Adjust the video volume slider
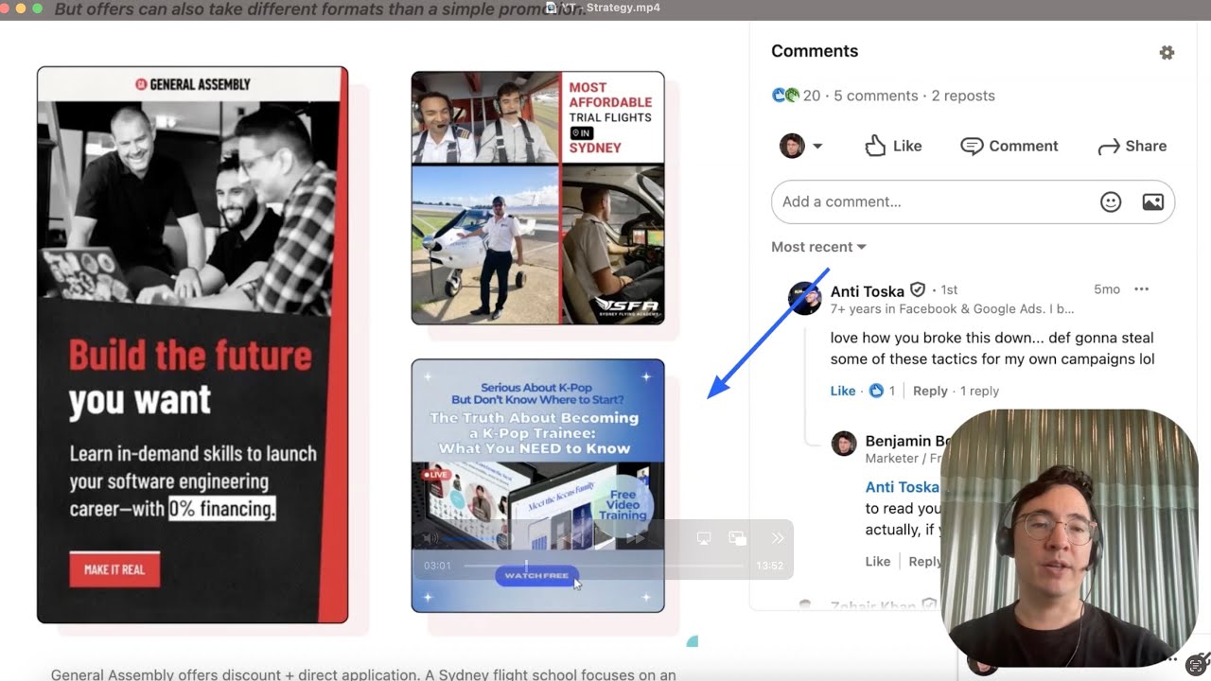The height and width of the screenshot is (681, 1211). click(476, 538)
